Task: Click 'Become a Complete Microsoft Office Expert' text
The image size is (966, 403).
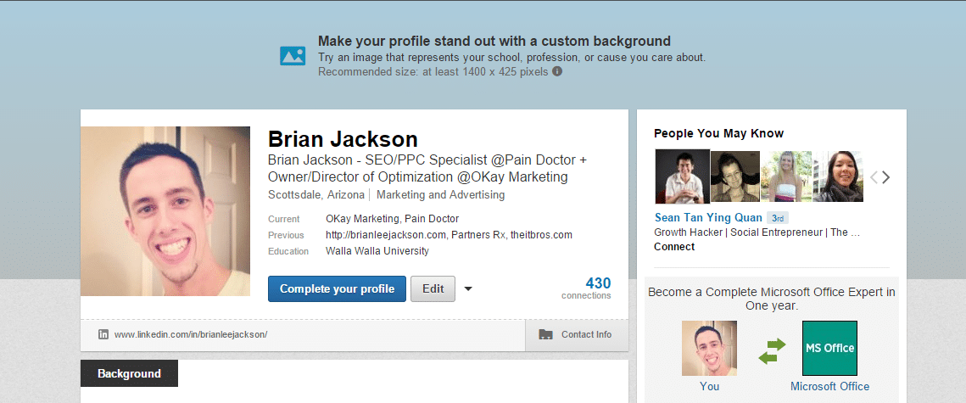Action: 771,299
